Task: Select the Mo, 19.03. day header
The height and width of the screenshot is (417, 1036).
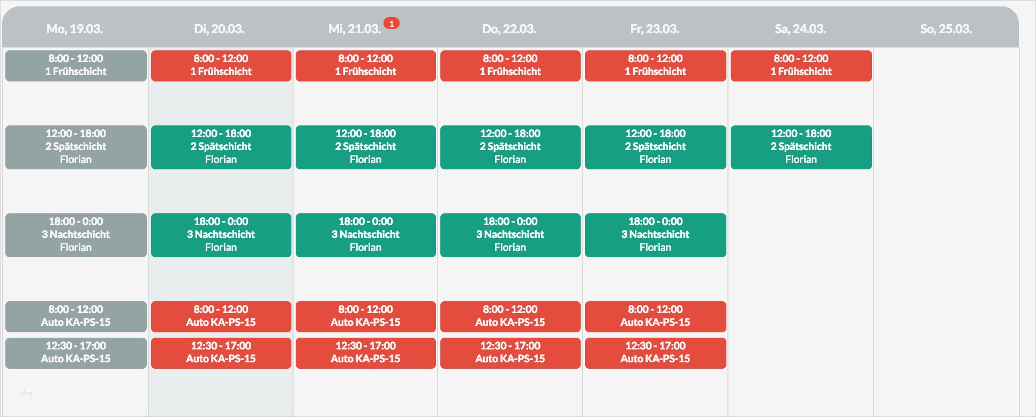Action: [x=75, y=29]
